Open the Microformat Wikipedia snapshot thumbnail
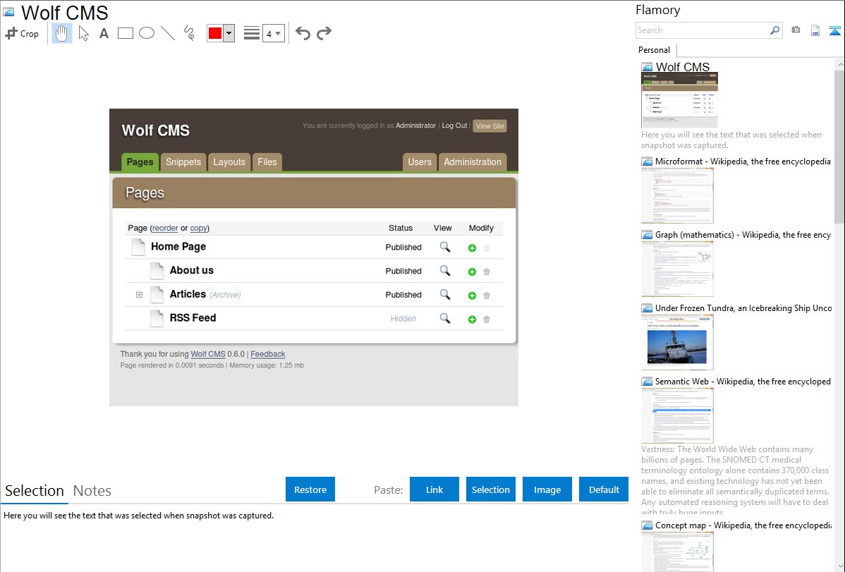The image size is (845, 572). click(677, 195)
